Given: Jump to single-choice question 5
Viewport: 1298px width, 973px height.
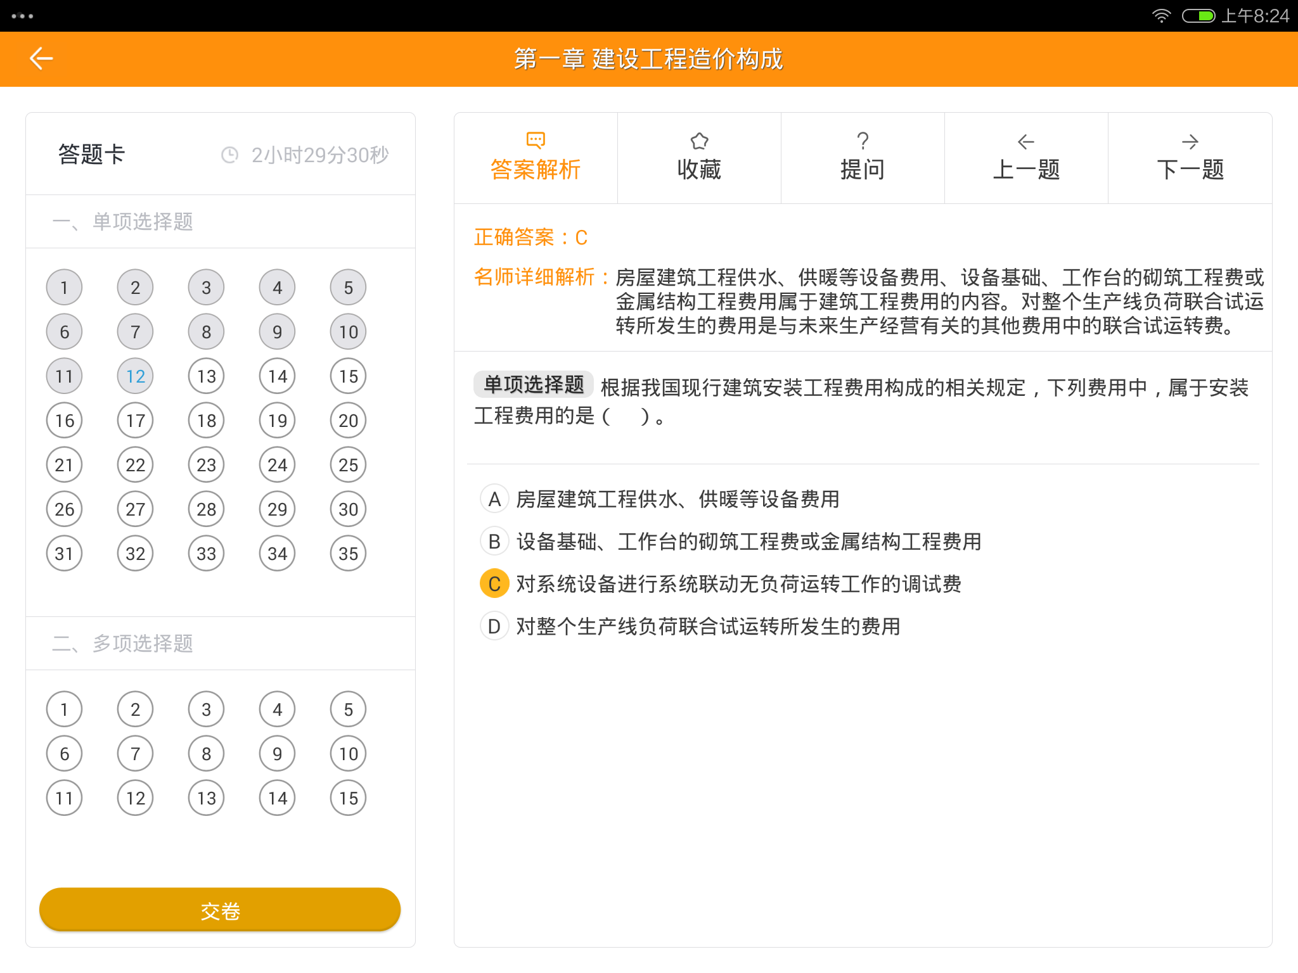Looking at the screenshot, I should [348, 288].
